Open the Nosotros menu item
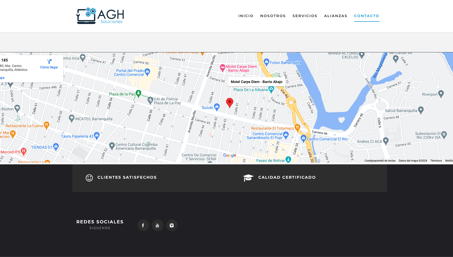The width and height of the screenshot is (453, 257). coord(273,16)
